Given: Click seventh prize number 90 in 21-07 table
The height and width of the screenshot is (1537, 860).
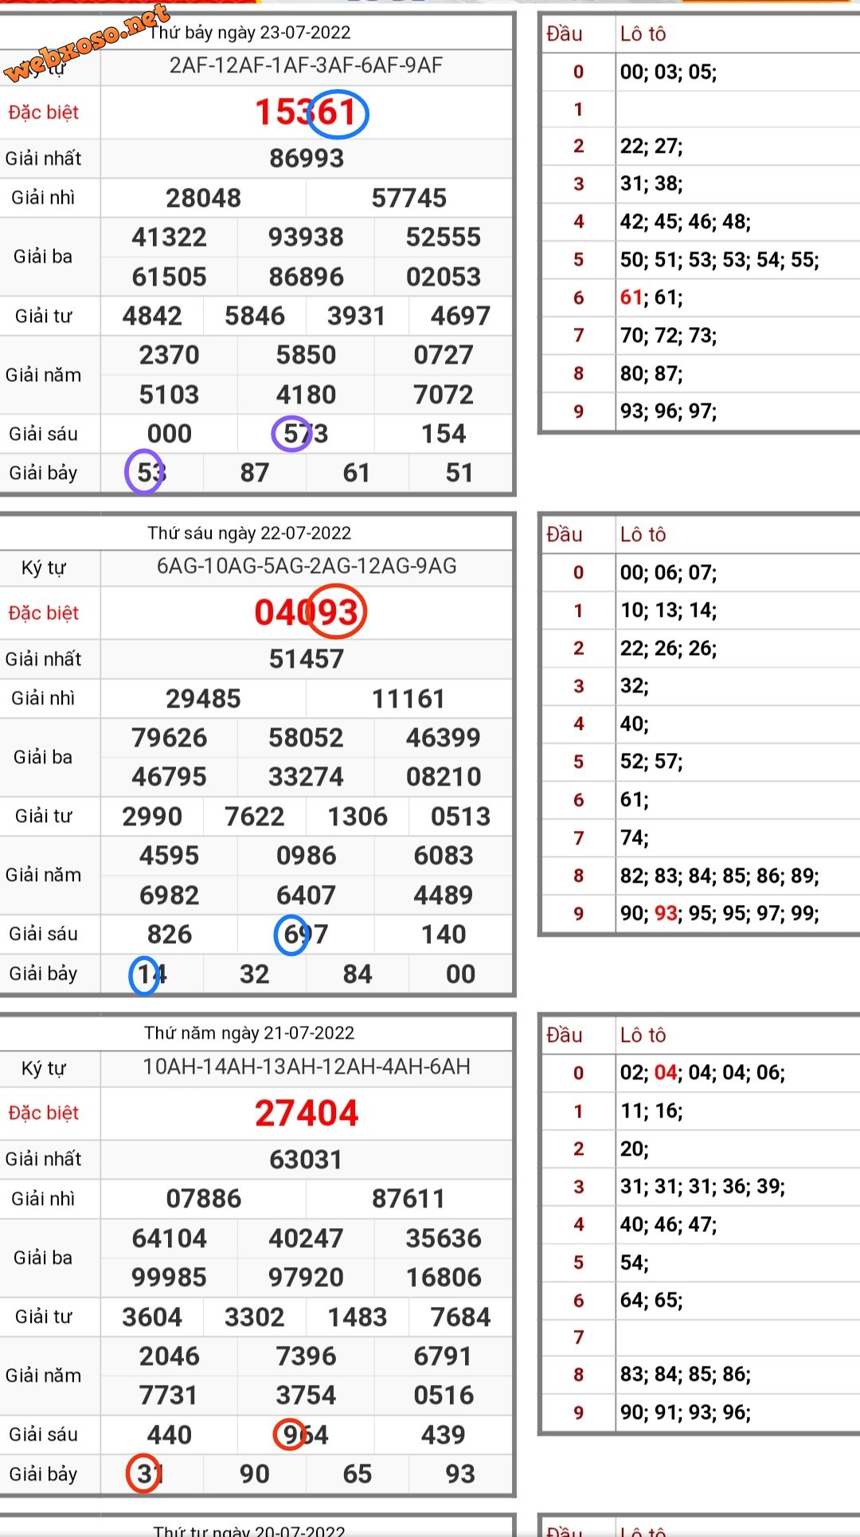Looking at the screenshot, I should 254,1474.
